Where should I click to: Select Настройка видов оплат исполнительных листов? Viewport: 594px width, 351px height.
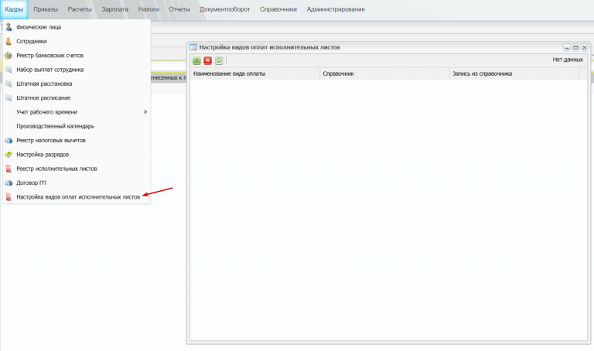(77, 197)
